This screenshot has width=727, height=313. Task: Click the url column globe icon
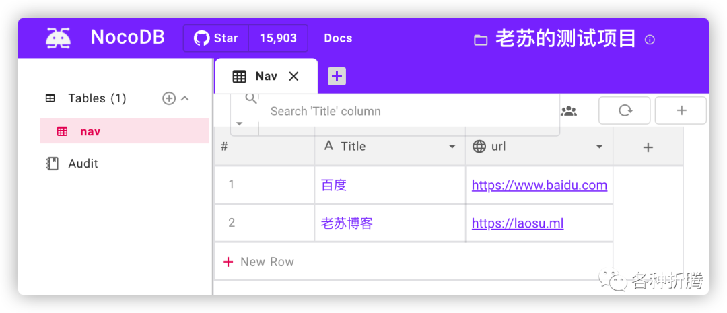(x=479, y=147)
